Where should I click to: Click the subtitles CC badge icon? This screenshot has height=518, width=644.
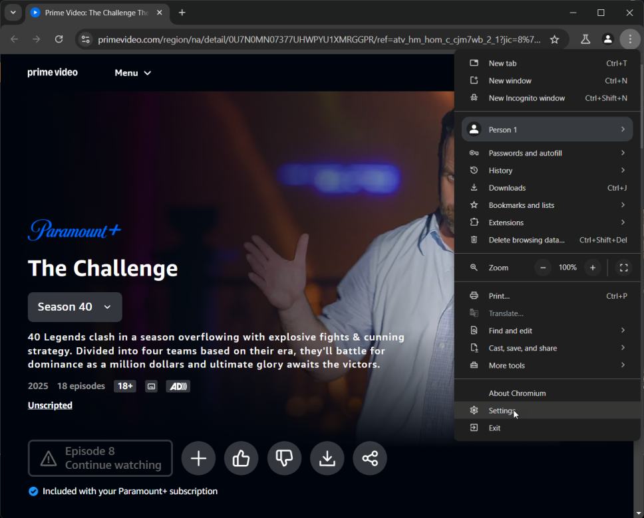coord(151,387)
